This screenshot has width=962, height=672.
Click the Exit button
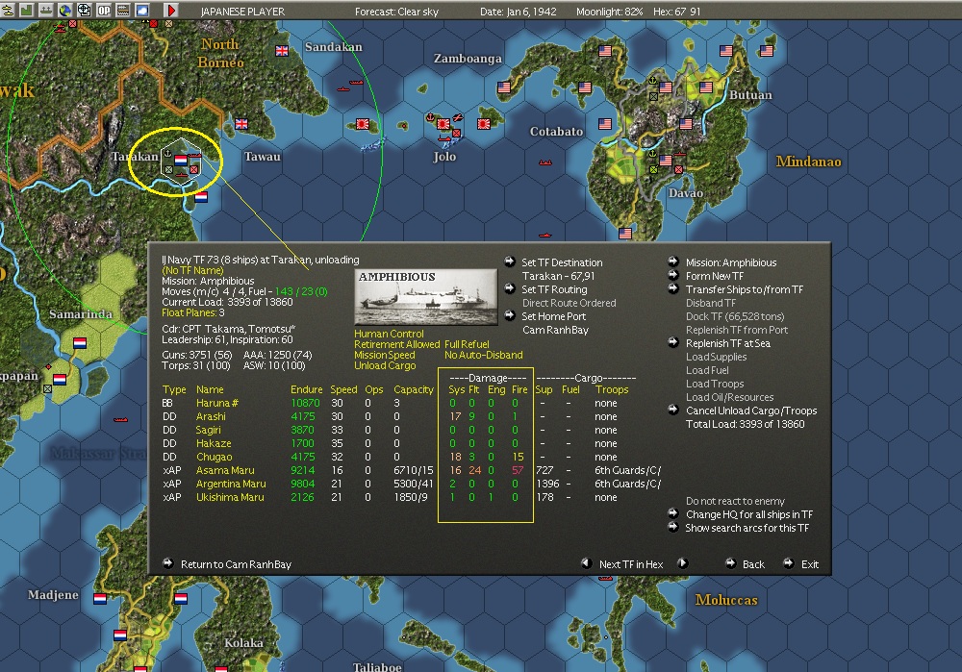tap(810, 564)
